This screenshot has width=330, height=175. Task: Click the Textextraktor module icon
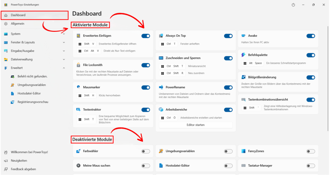(x=78, y=109)
